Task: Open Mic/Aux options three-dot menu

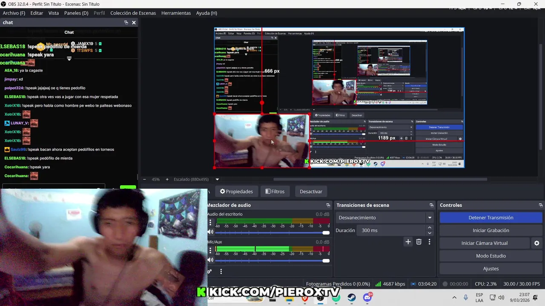Action: point(210,250)
